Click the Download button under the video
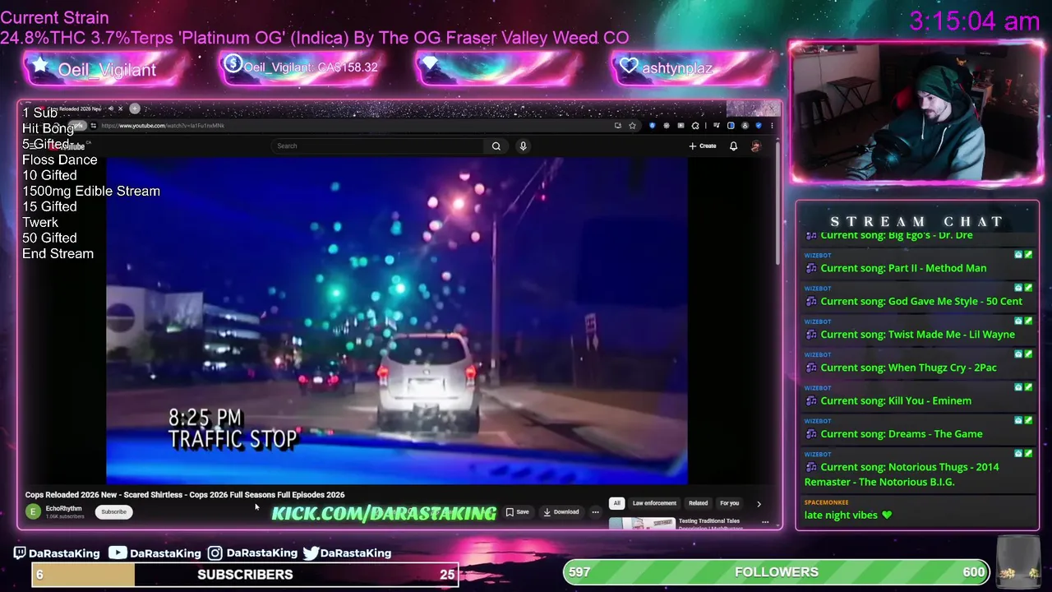1052x592 pixels. (561, 511)
